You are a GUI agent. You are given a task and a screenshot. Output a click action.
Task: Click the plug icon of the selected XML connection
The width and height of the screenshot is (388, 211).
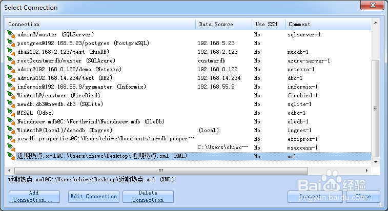(11, 156)
